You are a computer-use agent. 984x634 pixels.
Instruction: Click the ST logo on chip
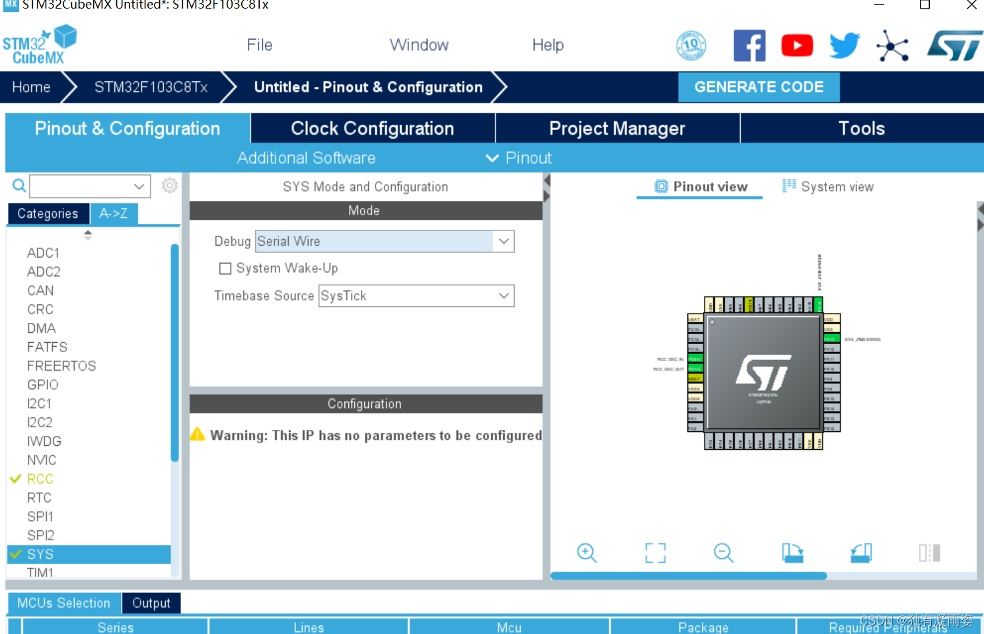(x=764, y=373)
